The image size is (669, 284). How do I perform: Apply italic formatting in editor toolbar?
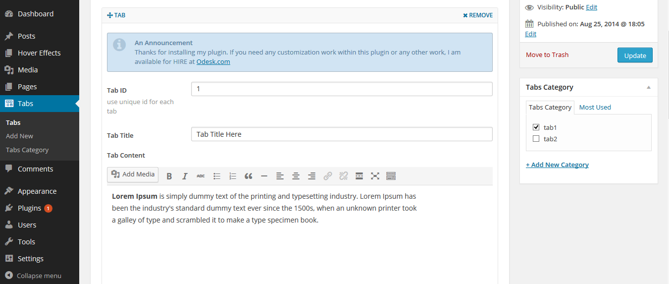point(185,176)
